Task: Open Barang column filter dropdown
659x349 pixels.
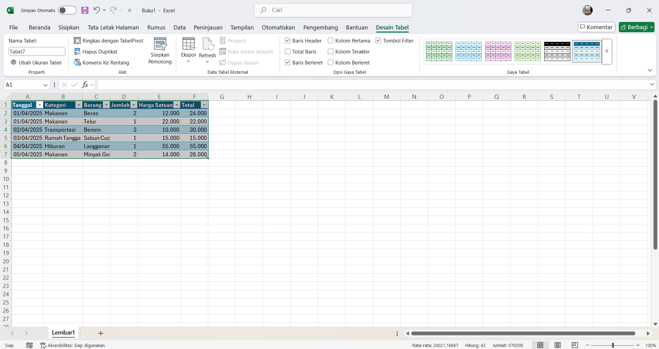Action: pos(106,105)
